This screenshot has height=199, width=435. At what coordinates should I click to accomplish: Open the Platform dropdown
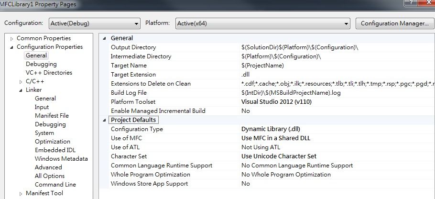click(x=263, y=23)
